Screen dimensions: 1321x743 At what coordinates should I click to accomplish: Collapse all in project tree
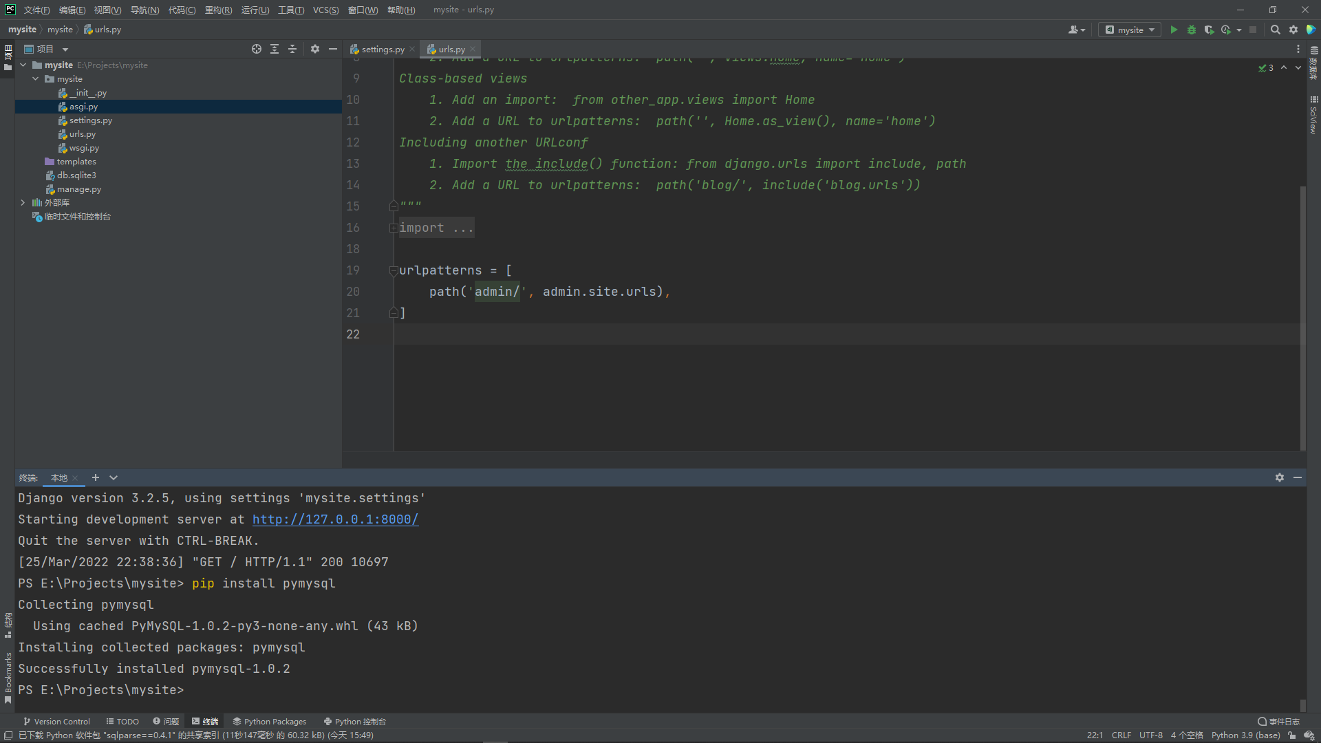click(292, 49)
